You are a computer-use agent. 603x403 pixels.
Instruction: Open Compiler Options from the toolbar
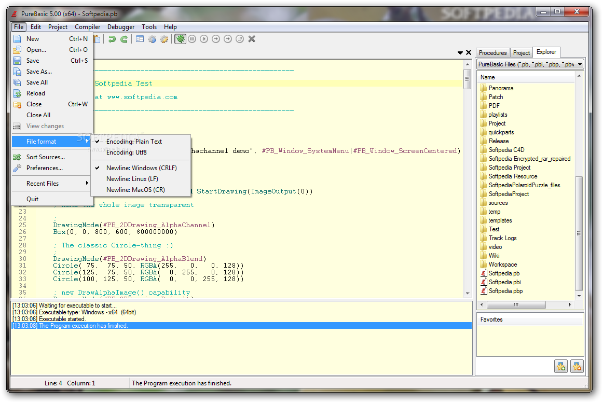coord(140,39)
